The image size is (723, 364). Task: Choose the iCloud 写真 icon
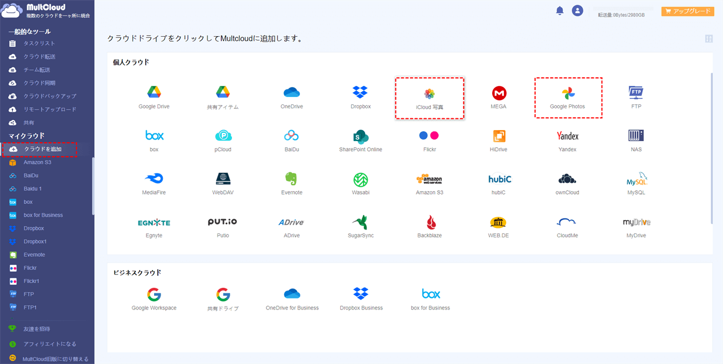pos(429,98)
